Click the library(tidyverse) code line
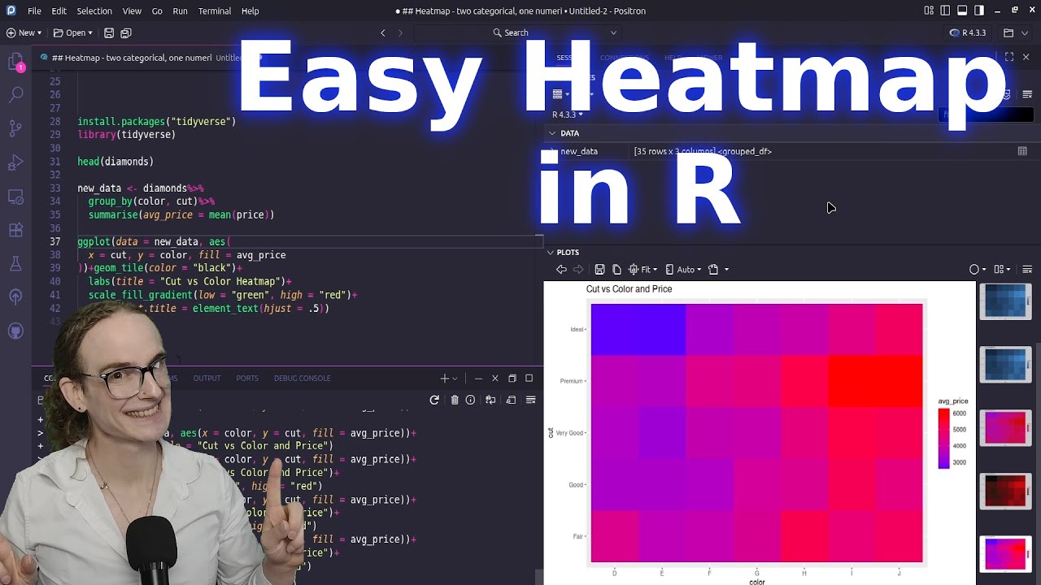The height and width of the screenshot is (585, 1041). coord(126,135)
